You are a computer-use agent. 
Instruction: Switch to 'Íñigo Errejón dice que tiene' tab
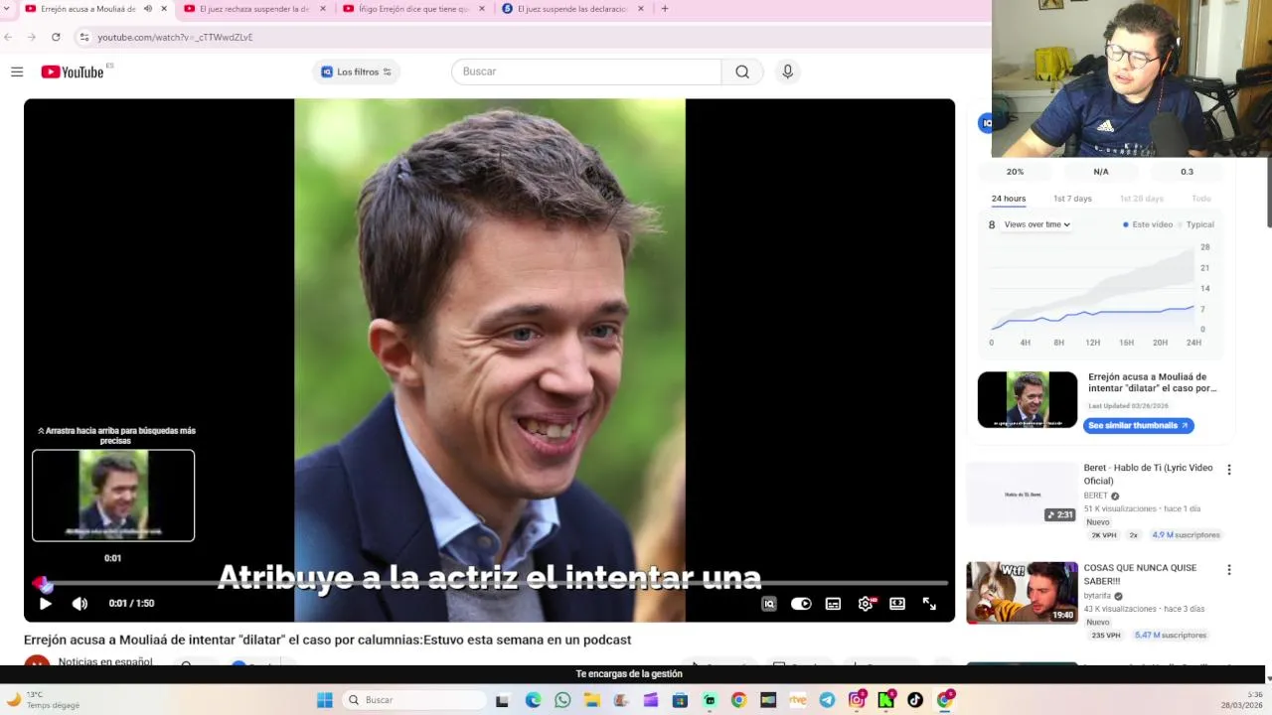coord(413,9)
